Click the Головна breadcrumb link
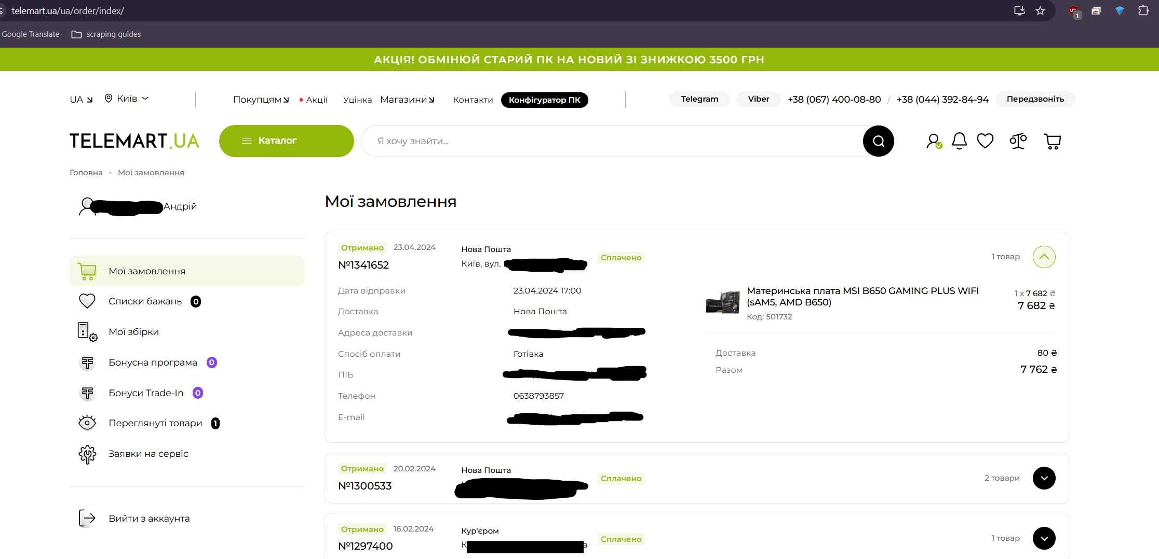The height and width of the screenshot is (559, 1159). 86,173
